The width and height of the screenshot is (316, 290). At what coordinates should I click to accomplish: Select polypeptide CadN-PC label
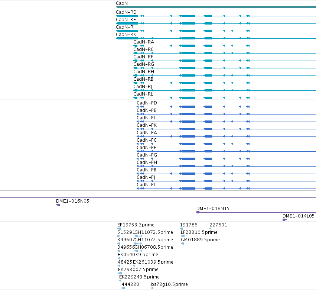click(147, 140)
